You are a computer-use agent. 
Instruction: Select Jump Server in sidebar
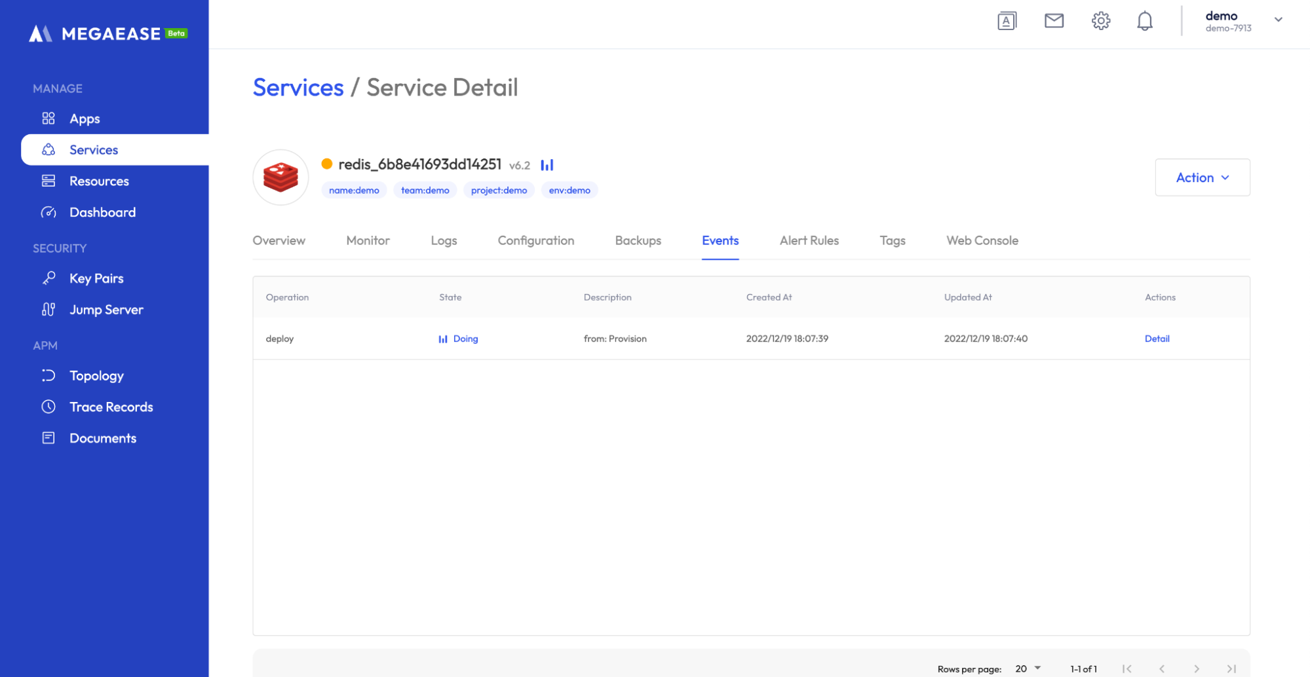point(106,309)
